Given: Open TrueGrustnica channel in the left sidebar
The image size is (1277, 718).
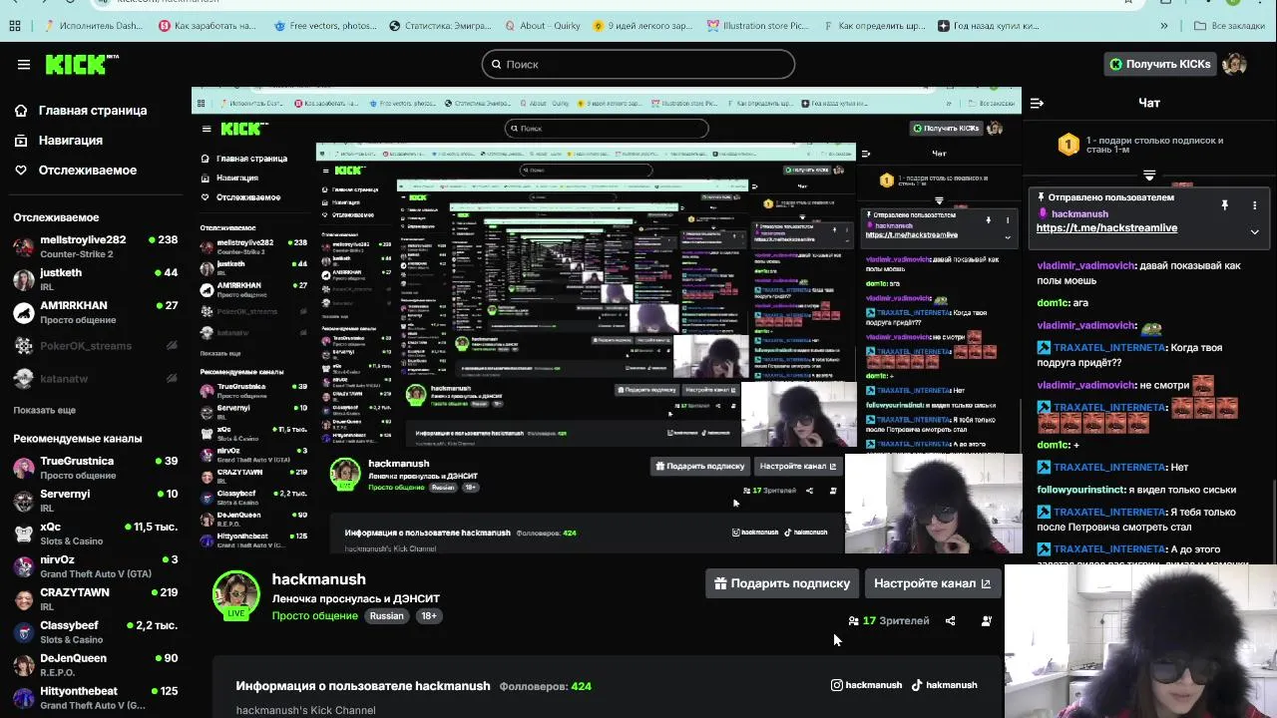Looking at the screenshot, I should pyautogui.click(x=95, y=468).
